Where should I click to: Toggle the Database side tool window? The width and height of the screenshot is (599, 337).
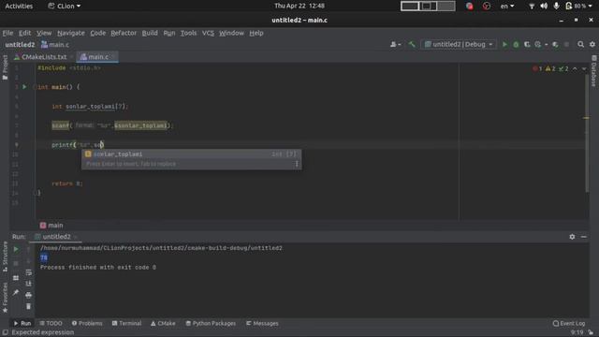[x=593, y=71]
